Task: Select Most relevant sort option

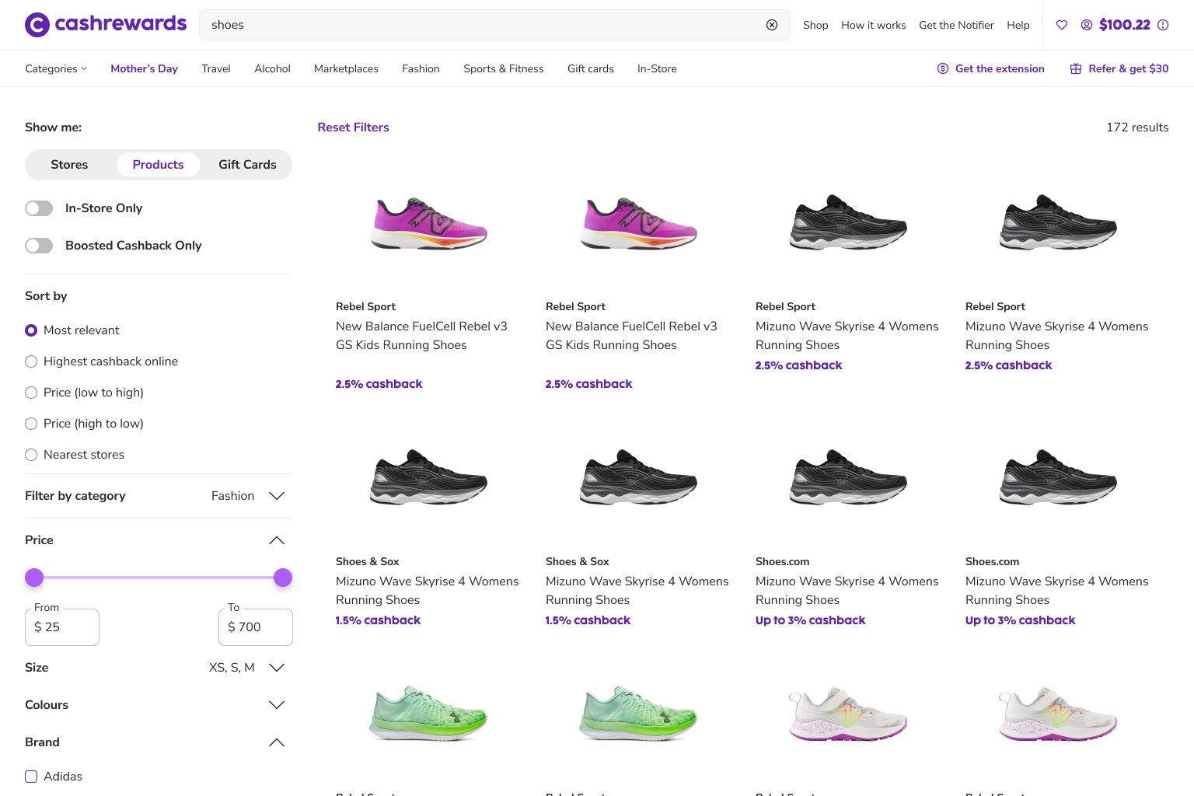Action: click(x=31, y=330)
